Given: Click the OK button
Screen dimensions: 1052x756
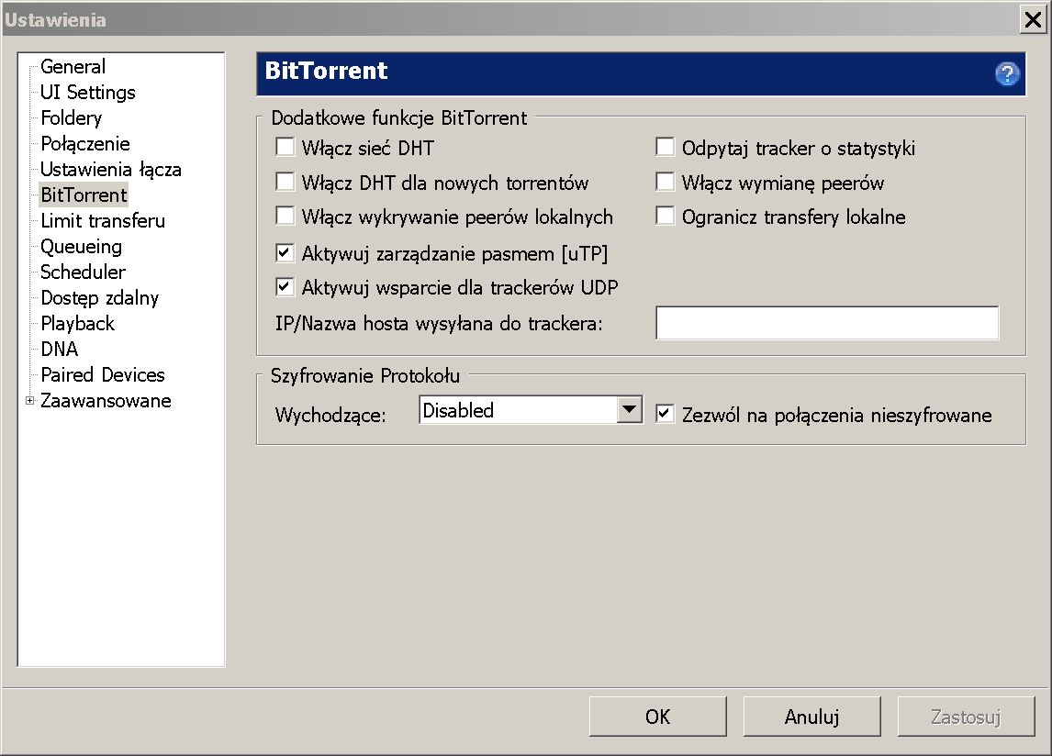Looking at the screenshot, I should pyautogui.click(x=657, y=717).
